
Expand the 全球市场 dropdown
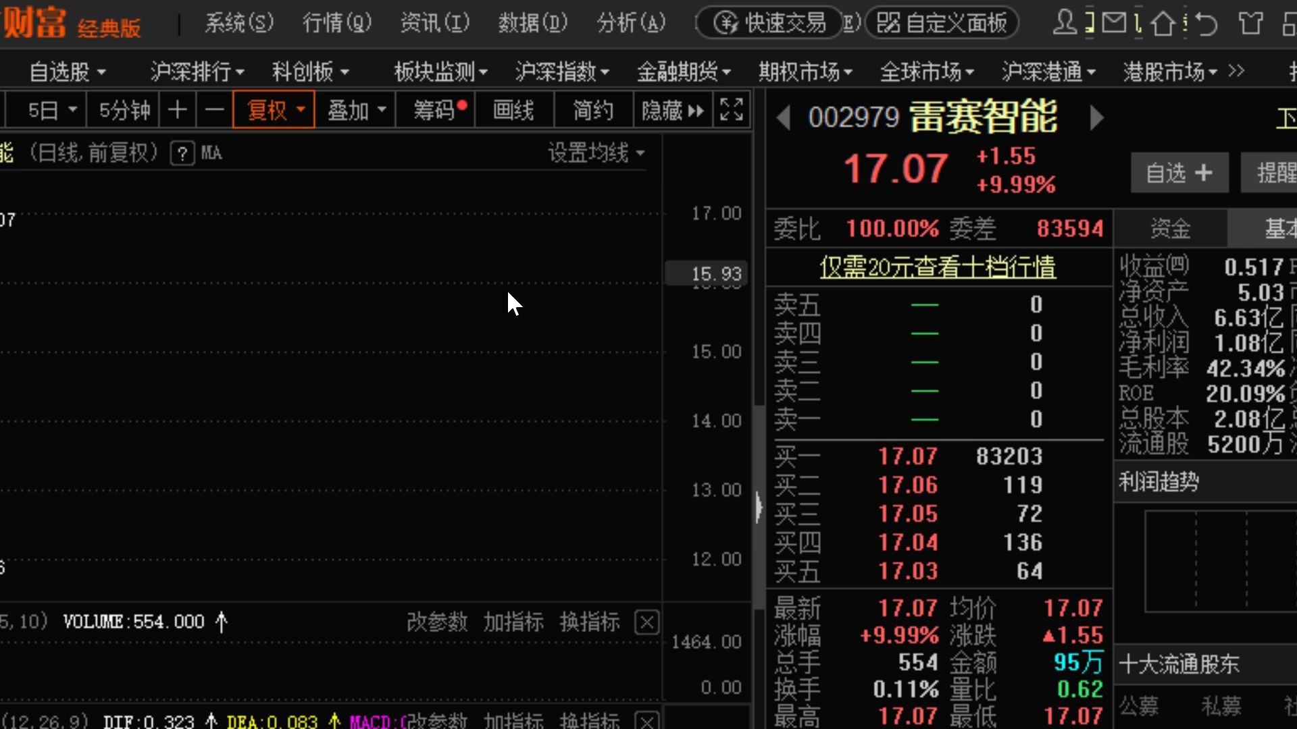tap(927, 71)
